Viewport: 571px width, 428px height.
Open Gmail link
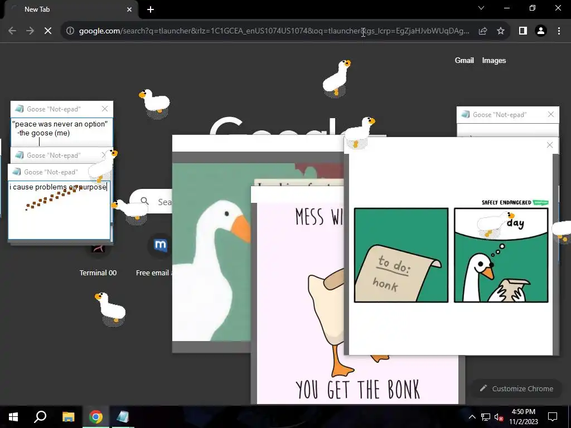[464, 60]
